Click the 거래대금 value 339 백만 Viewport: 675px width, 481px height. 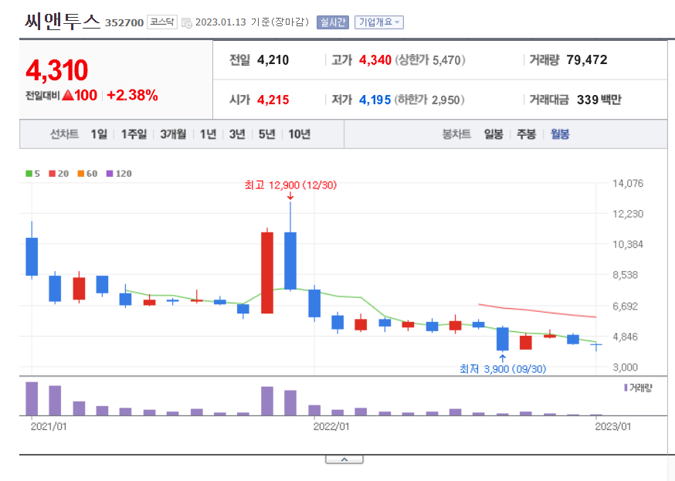click(x=599, y=100)
